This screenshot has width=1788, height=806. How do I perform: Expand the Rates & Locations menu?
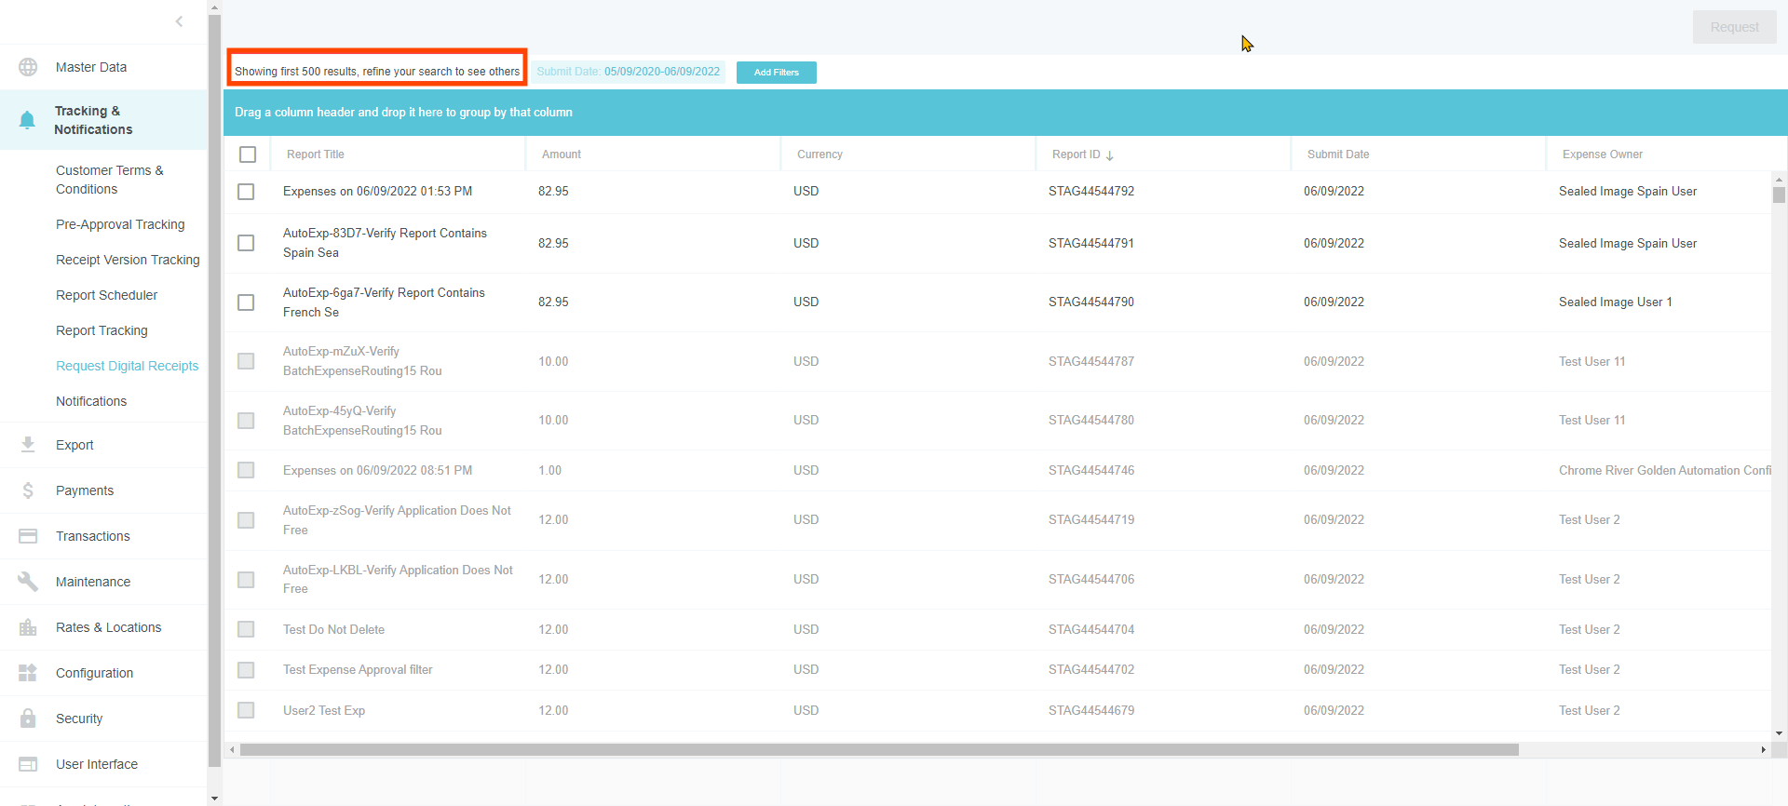[108, 627]
